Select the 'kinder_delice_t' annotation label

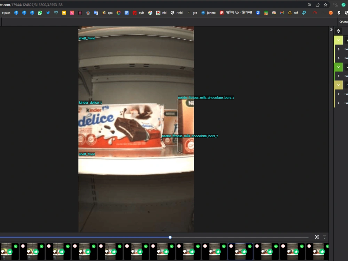[x=90, y=103]
